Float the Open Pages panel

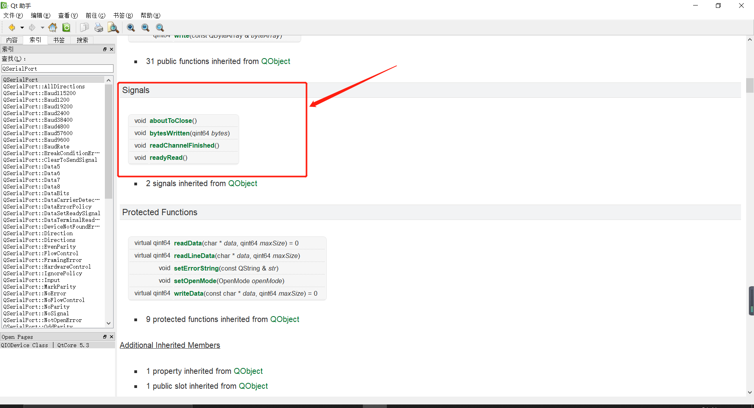pos(105,337)
